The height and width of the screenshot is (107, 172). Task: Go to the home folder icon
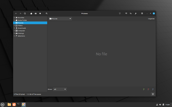(31, 13)
